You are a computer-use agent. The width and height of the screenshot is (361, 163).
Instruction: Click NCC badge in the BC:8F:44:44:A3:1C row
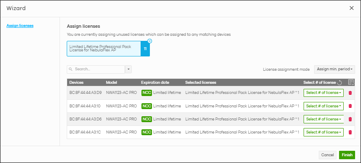click(147, 132)
